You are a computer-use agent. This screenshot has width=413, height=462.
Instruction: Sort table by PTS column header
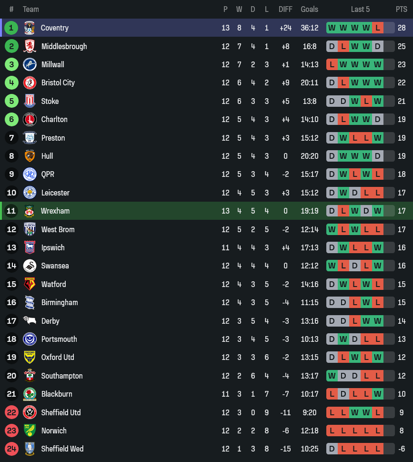pyautogui.click(x=401, y=9)
